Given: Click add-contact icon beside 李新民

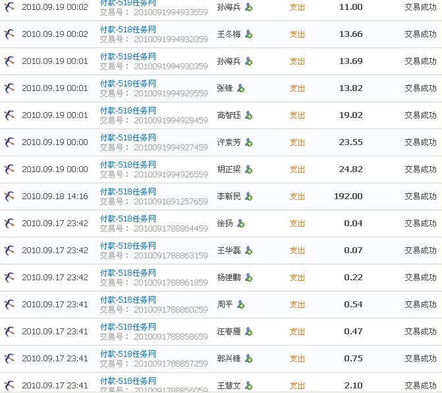Looking at the screenshot, I should (248, 196).
